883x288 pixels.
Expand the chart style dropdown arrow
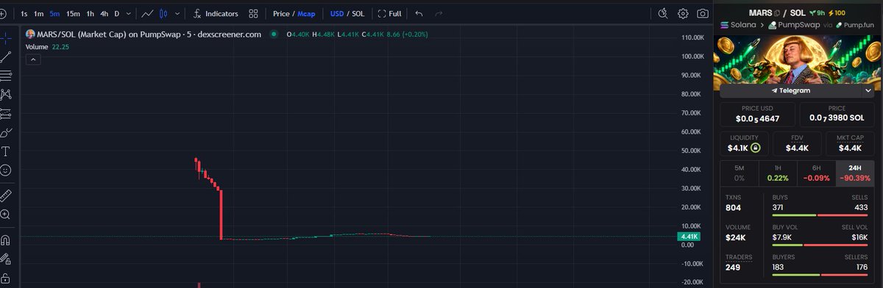177,13
